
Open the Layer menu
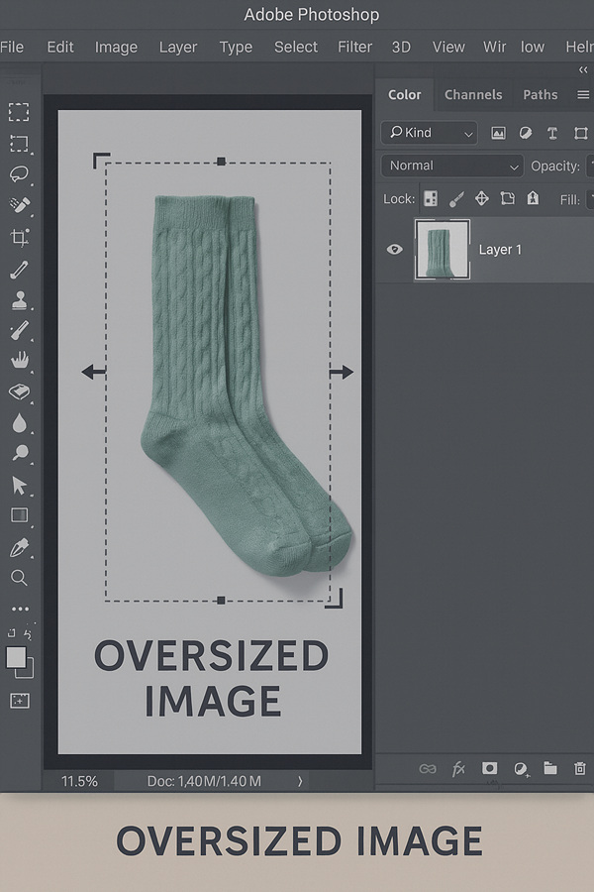[178, 48]
